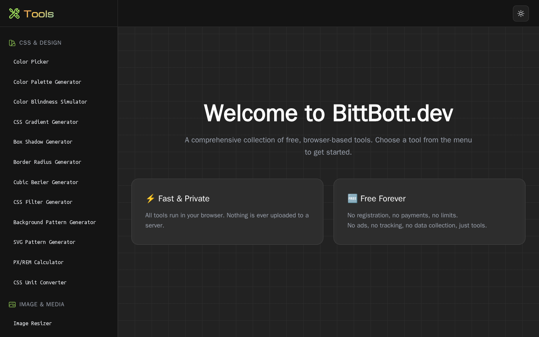Open the PX/REM Calculator
This screenshot has width=539, height=337.
[x=38, y=262]
